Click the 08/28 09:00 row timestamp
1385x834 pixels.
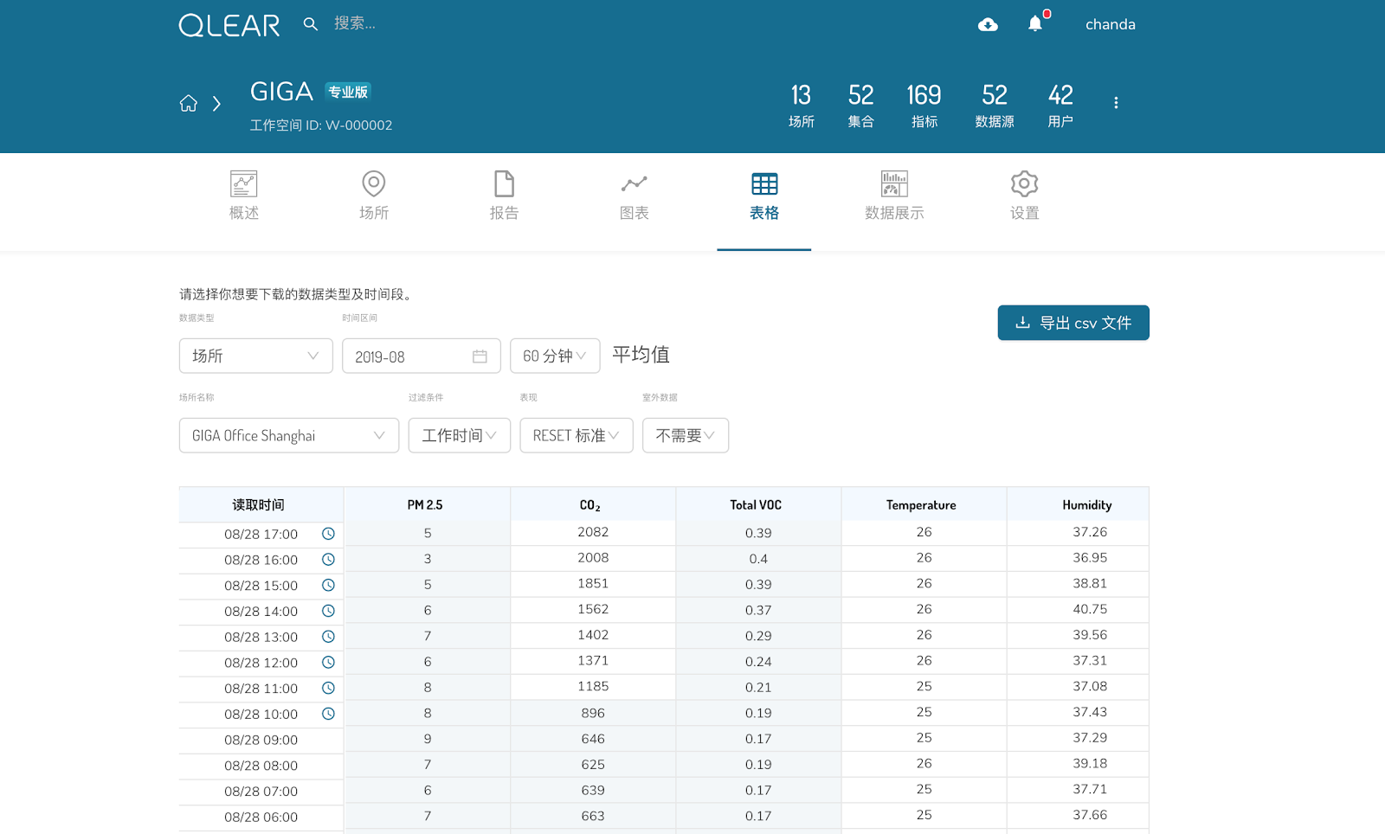[261, 740]
